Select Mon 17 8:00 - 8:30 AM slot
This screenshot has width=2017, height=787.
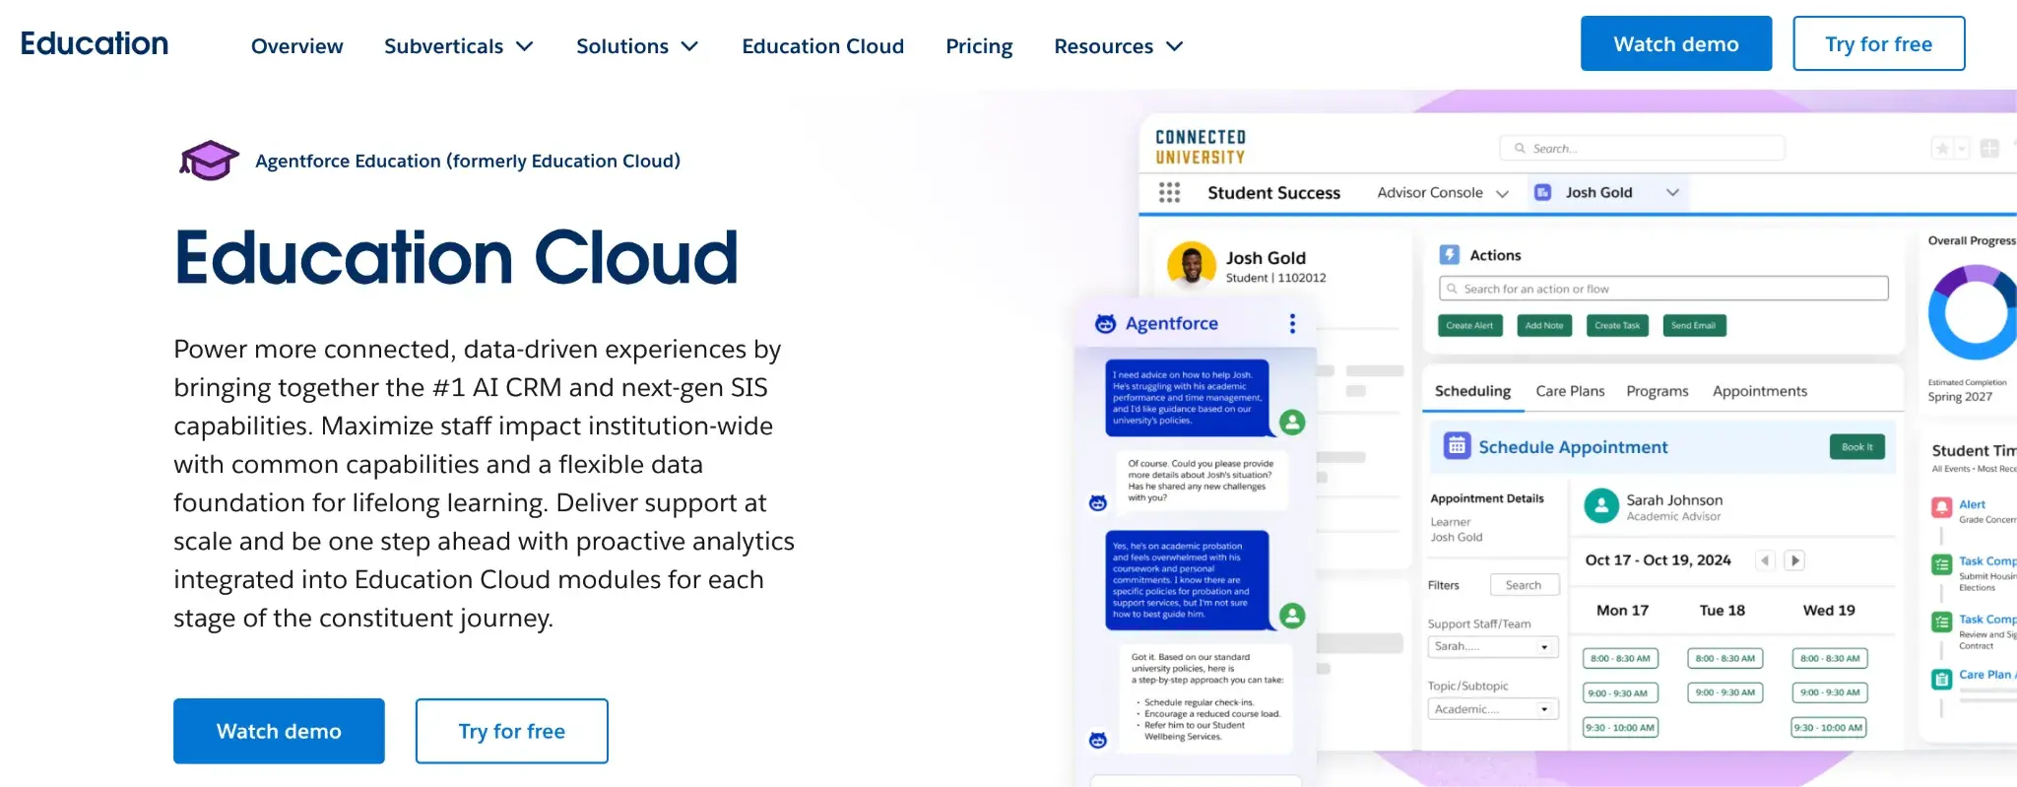click(x=1620, y=659)
